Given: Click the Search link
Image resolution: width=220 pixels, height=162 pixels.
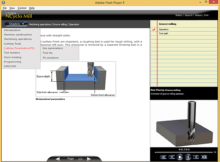Looking at the screenshot, I should pos(189,15).
